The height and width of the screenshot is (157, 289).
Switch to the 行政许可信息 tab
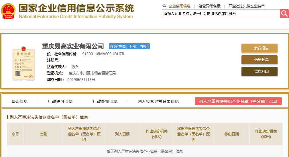(x=60, y=101)
